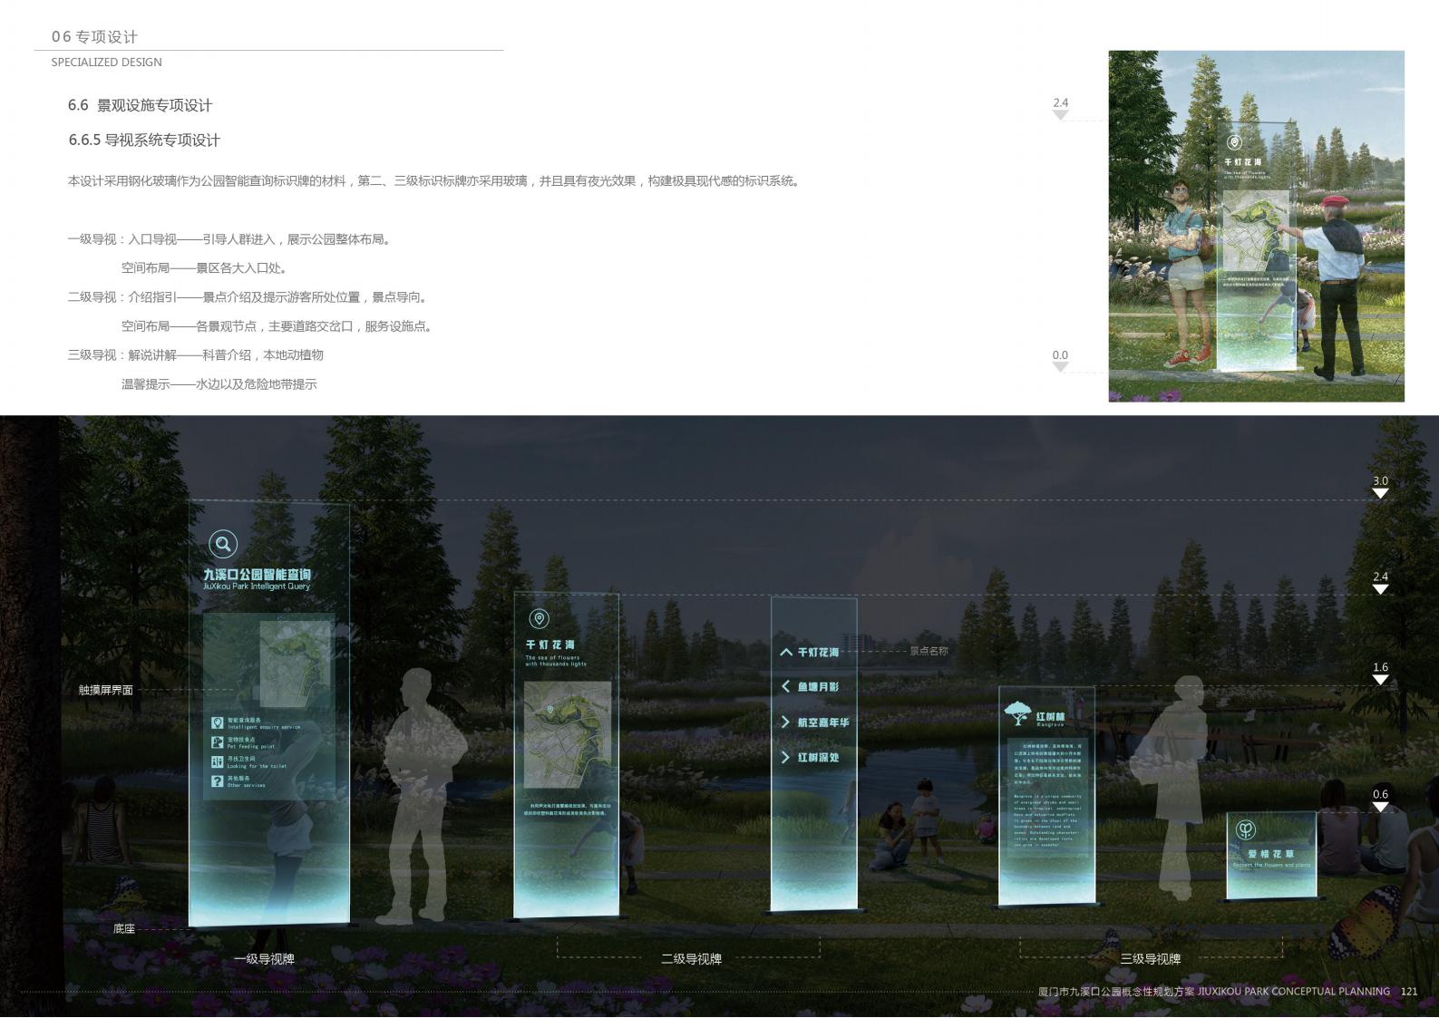Click the mangrove tree icon beside 红树林
1439x1018 pixels.
pyautogui.click(x=1018, y=713)
